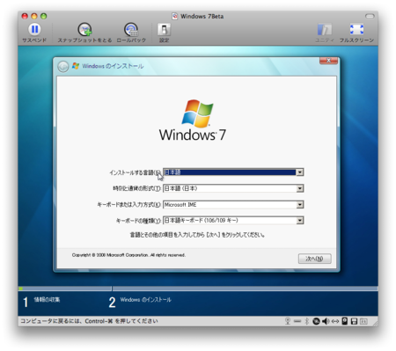Screen dimensions: 396x351
Task: Open the キーボードの種類 dropdown arrow
Action: pyautogui.click(x=300, y=221)
